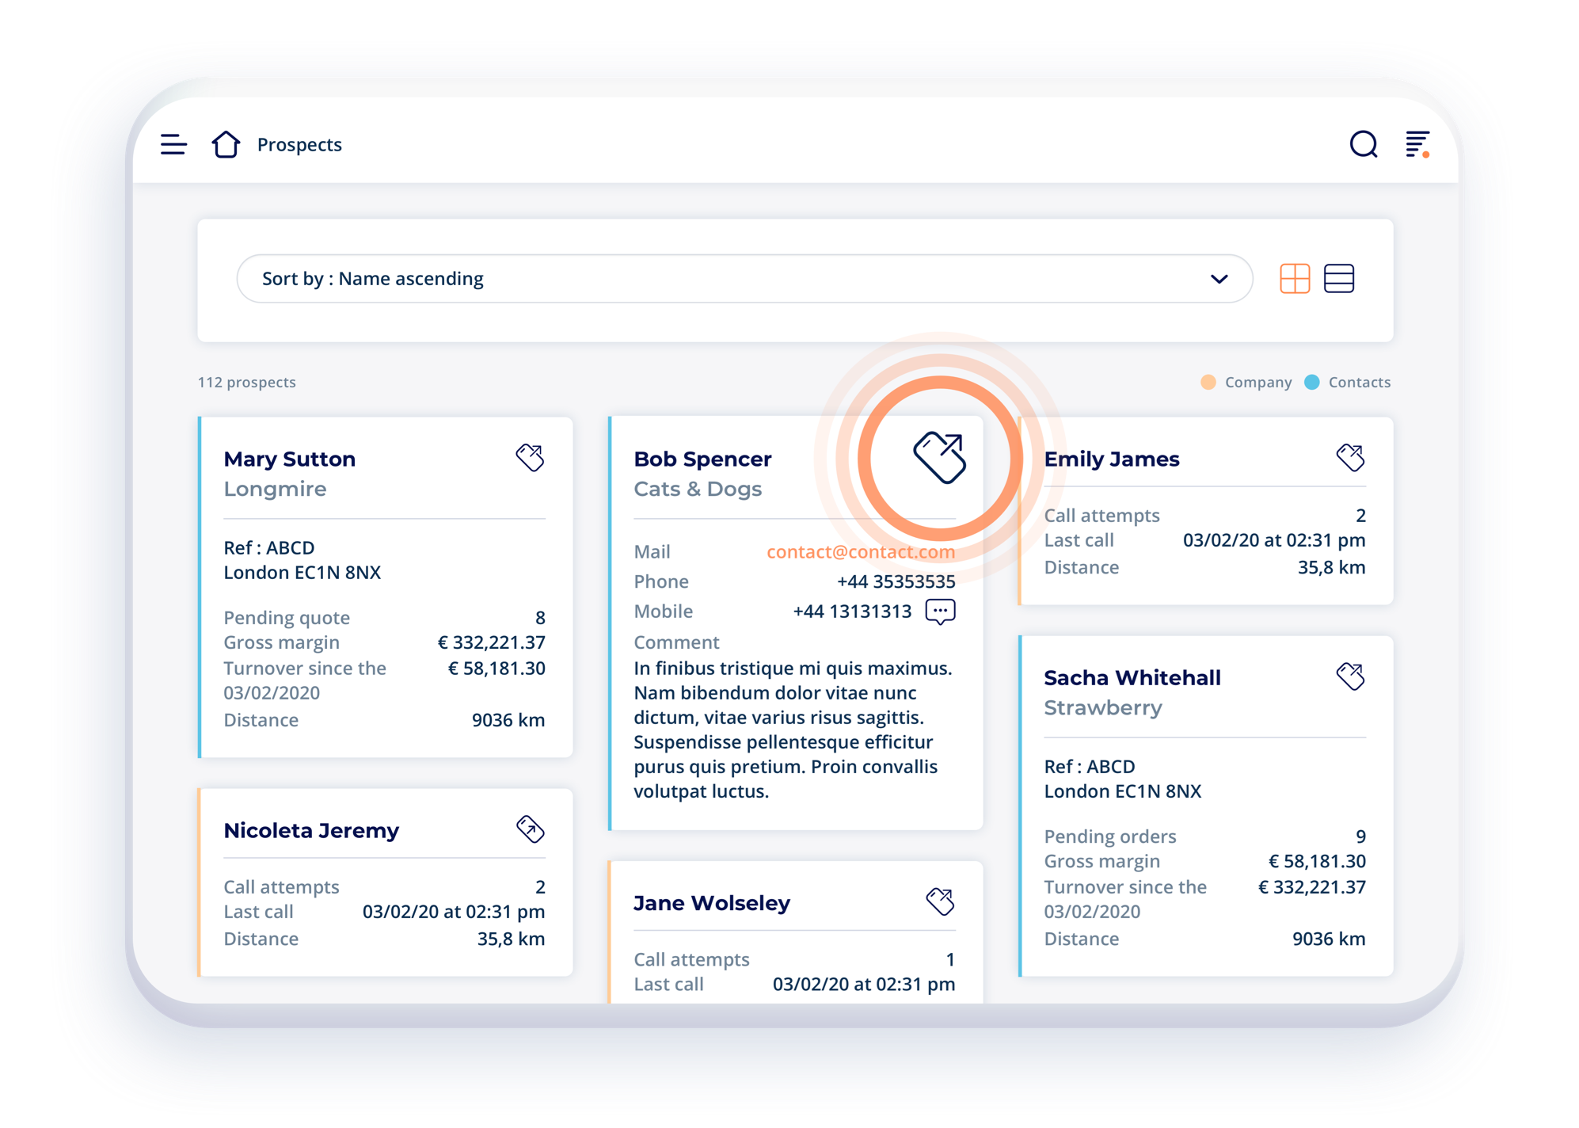Open the filter list icon
Image resolution: width=1579 pixels, height=1128 pixels.
pos(1417,144)
